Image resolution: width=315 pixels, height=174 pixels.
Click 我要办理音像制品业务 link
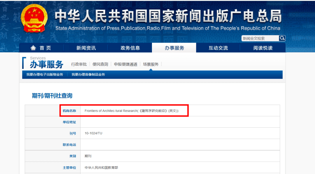click(x=88, y=75)
